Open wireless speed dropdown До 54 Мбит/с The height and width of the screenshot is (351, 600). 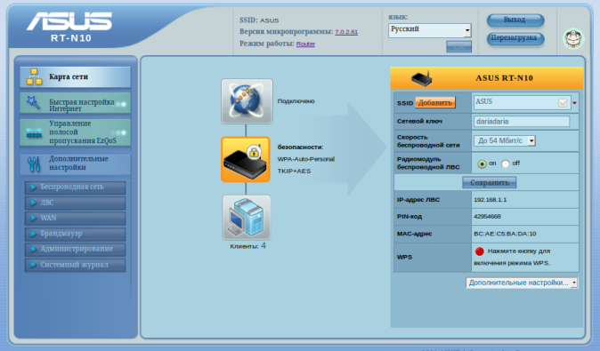[x=505, y=140]
